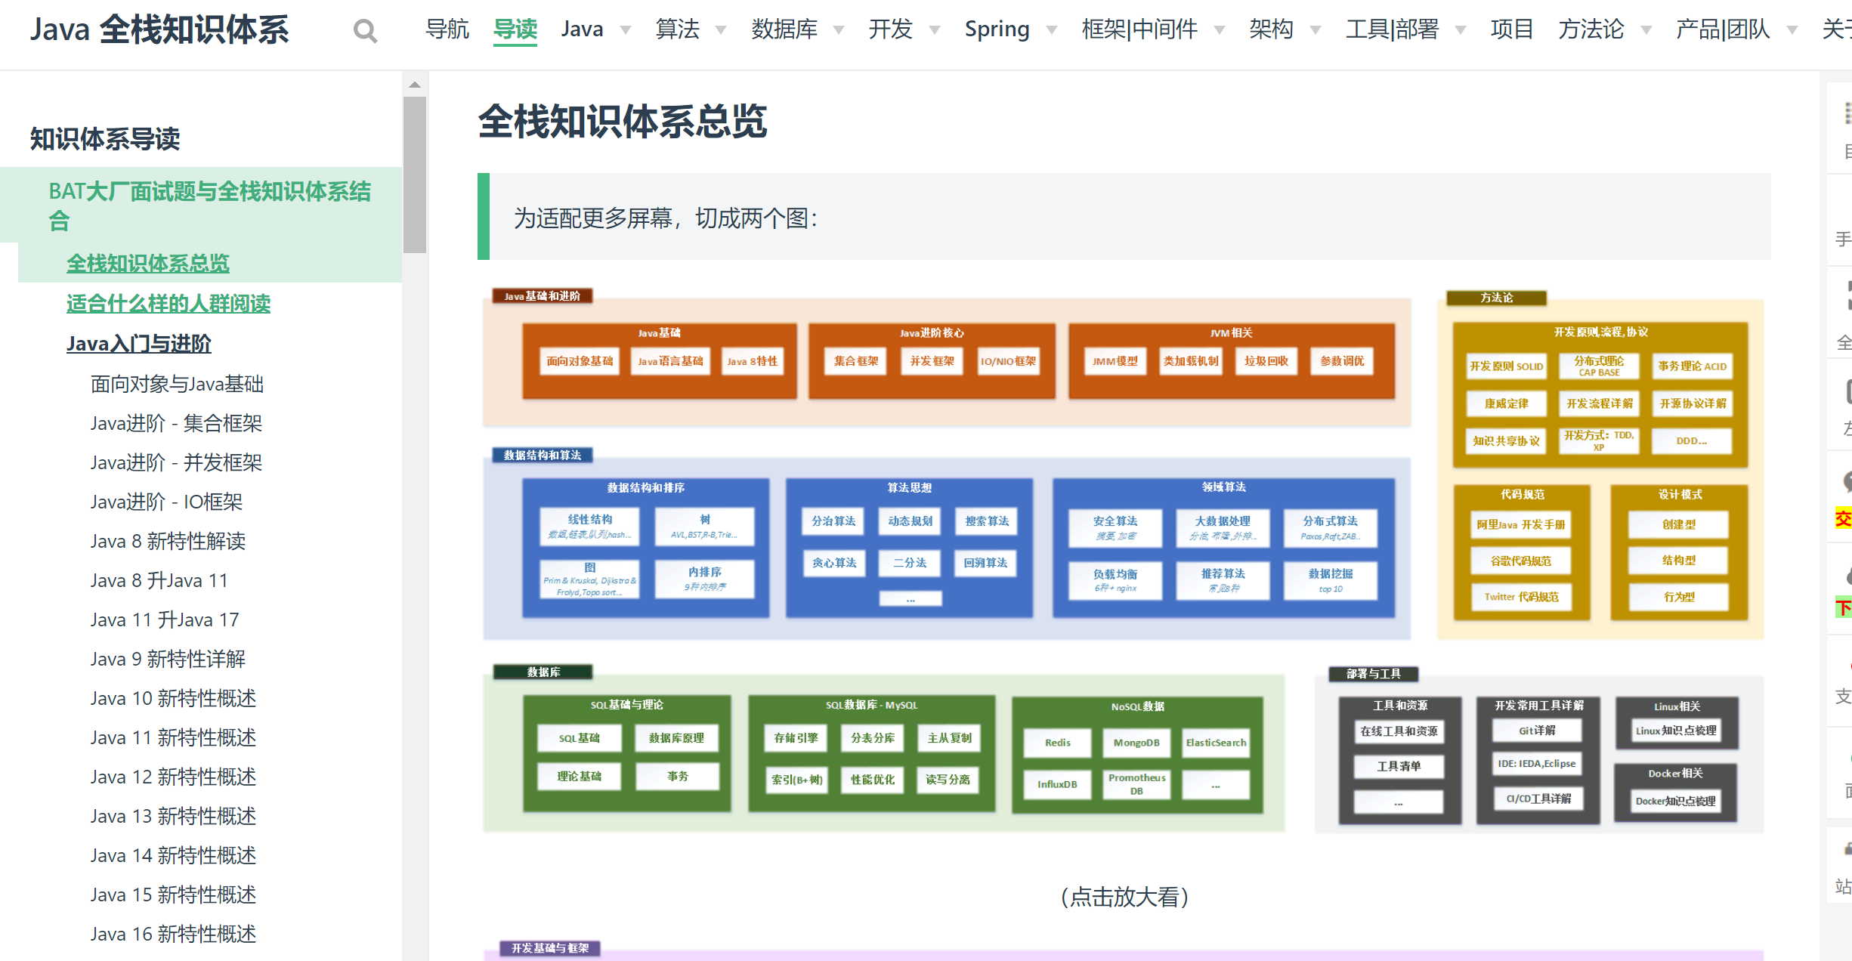Expand the 框架|中间件 dropdown
This screenshot has height=961, width=1852.
point(1153,29)
